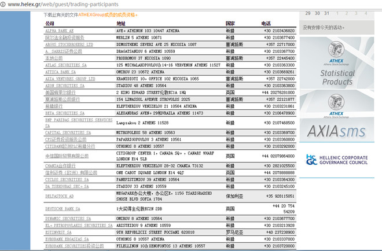Click the site info icon in address bar
The height and width of the screenshot is (251, 382).
(x=3, y=5)
